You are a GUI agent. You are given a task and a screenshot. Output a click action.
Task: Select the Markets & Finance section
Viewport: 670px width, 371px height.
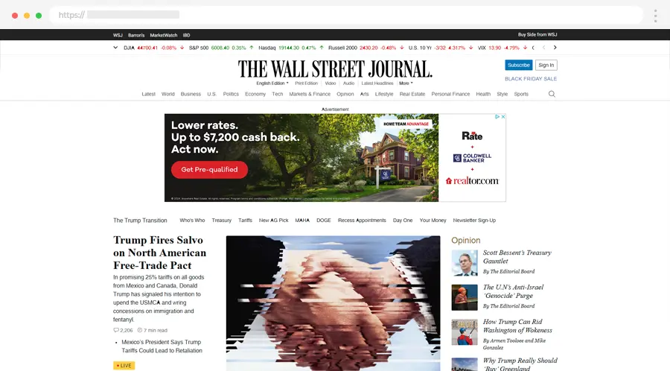[310, 94]
